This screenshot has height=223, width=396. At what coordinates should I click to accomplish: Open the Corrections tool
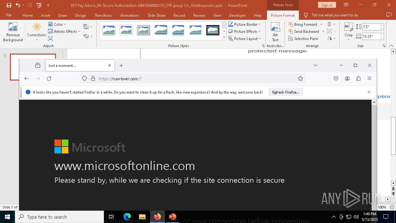click(x=37, y=32)
